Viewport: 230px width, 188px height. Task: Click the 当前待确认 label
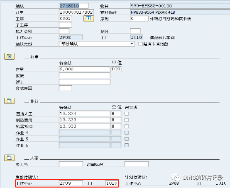(x=27, y=177)
